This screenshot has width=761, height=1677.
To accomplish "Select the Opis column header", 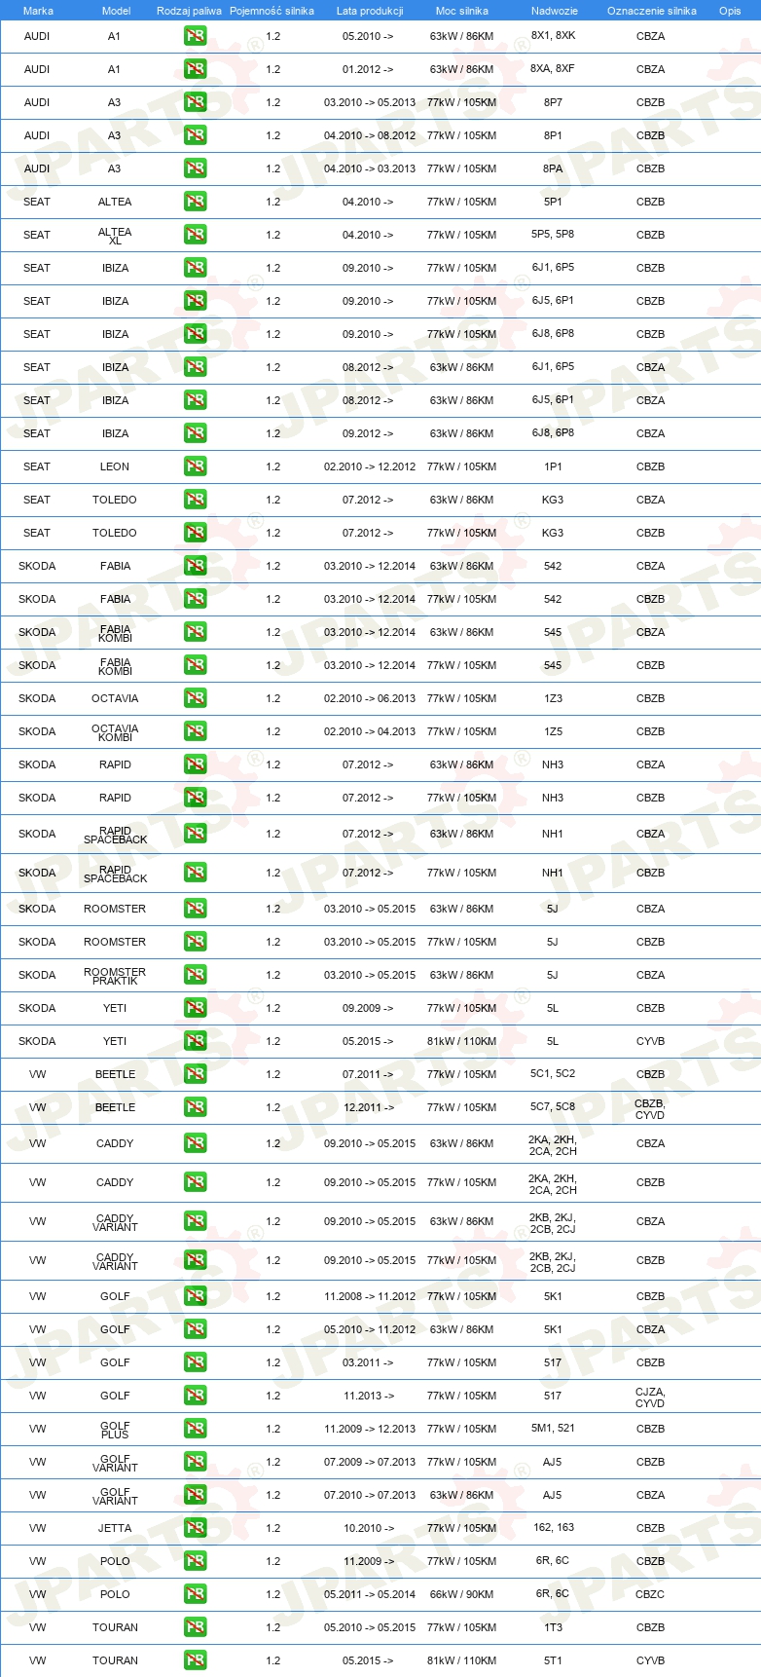I will pyautogui.click(x=730, y=11).
